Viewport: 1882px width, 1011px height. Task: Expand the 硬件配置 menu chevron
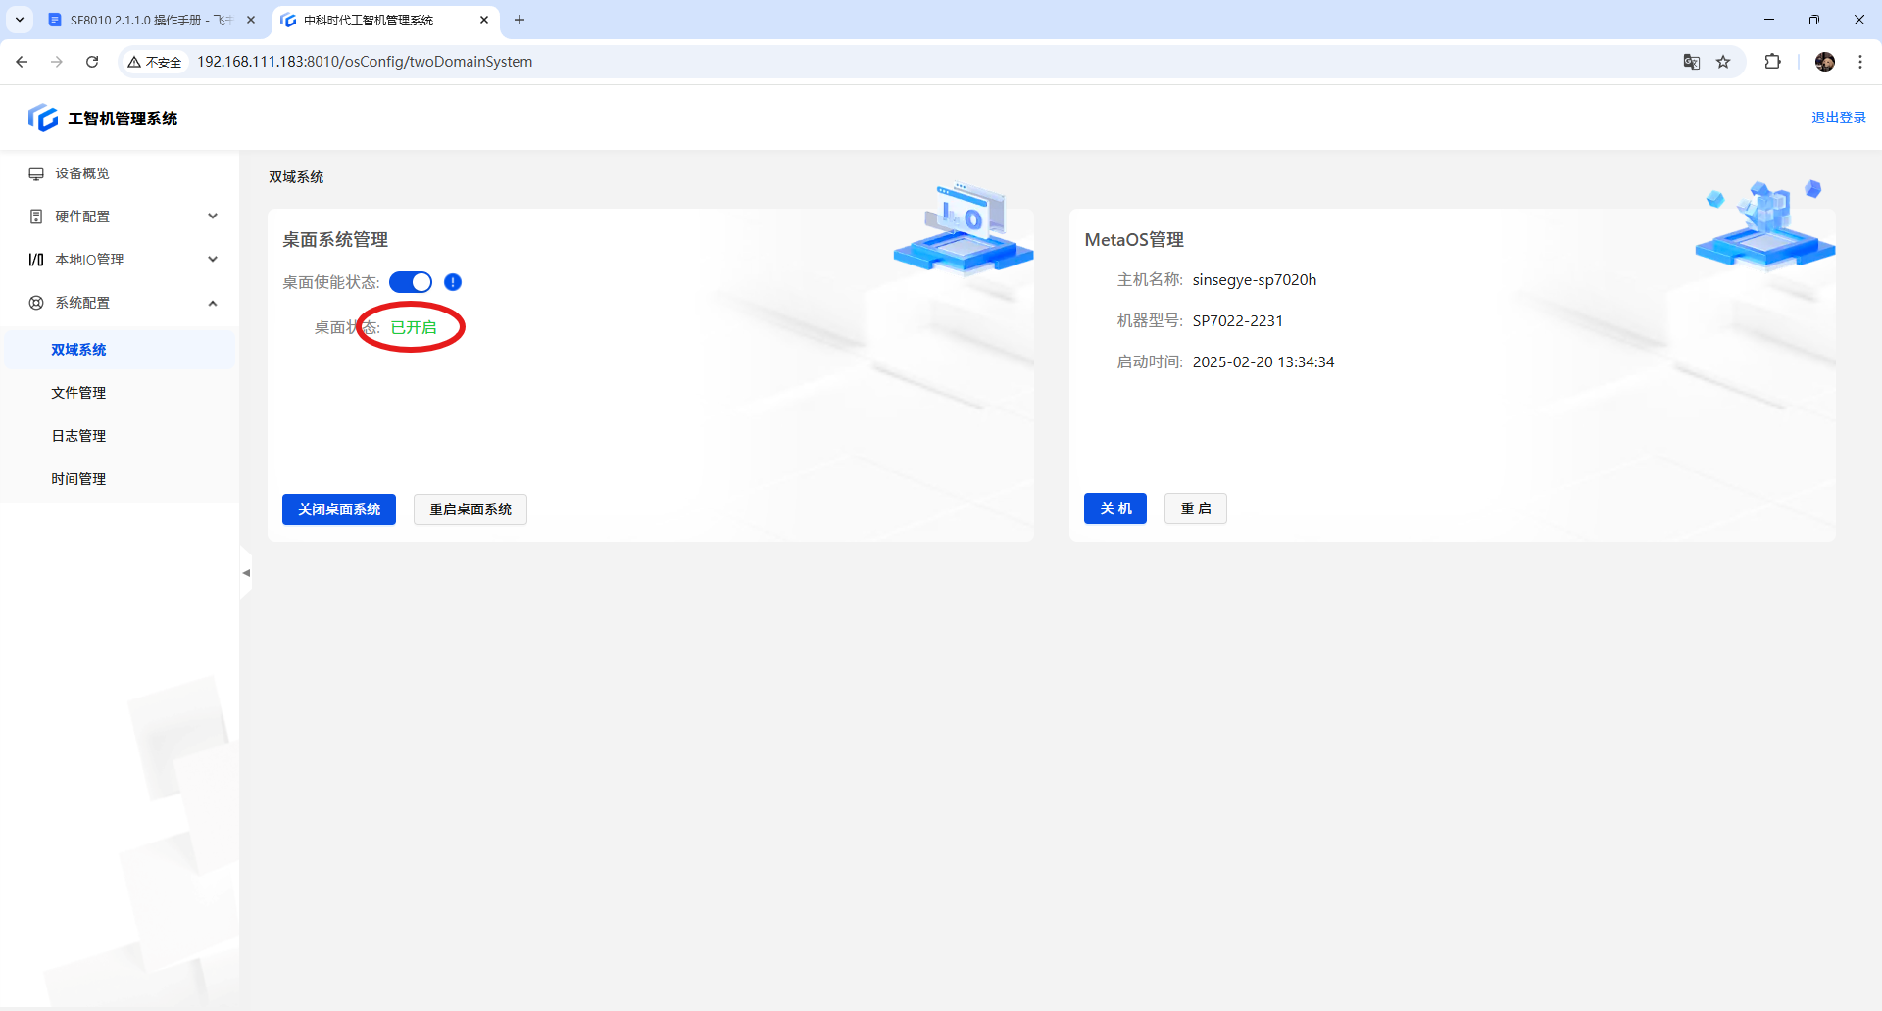tap(213, 217)
